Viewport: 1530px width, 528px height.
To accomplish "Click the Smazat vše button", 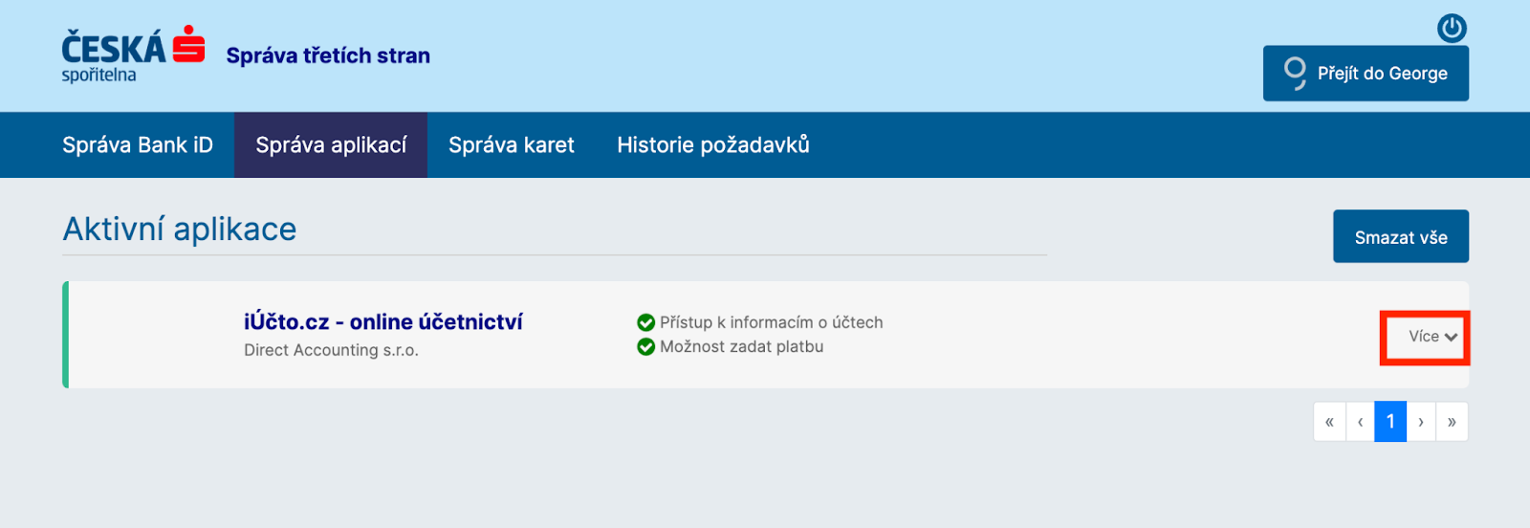I will (x=1401, y=236).
